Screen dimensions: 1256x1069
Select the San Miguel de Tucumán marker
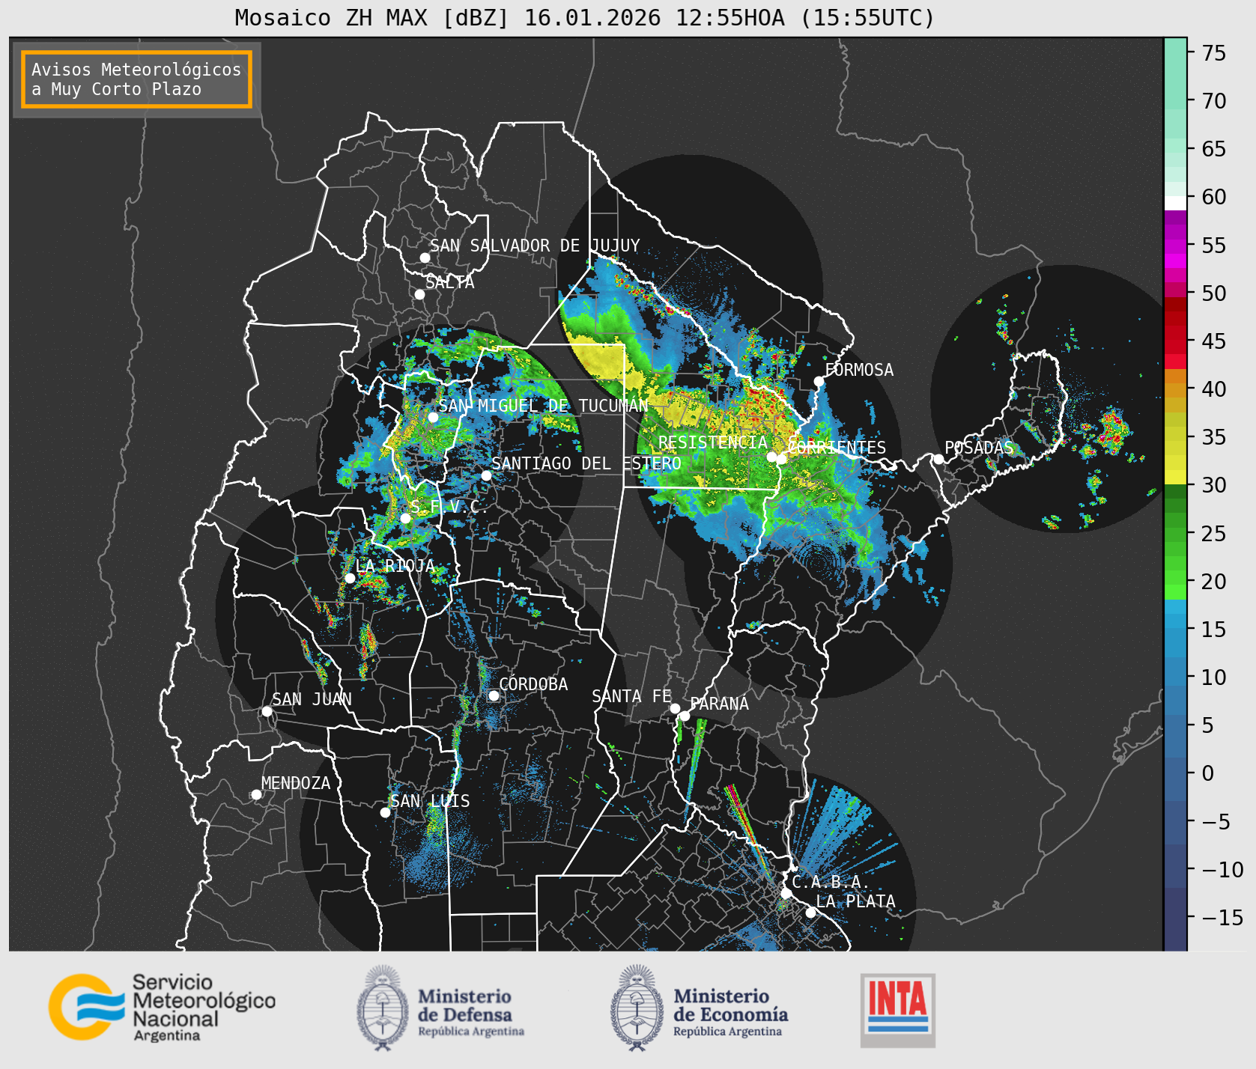433,417
